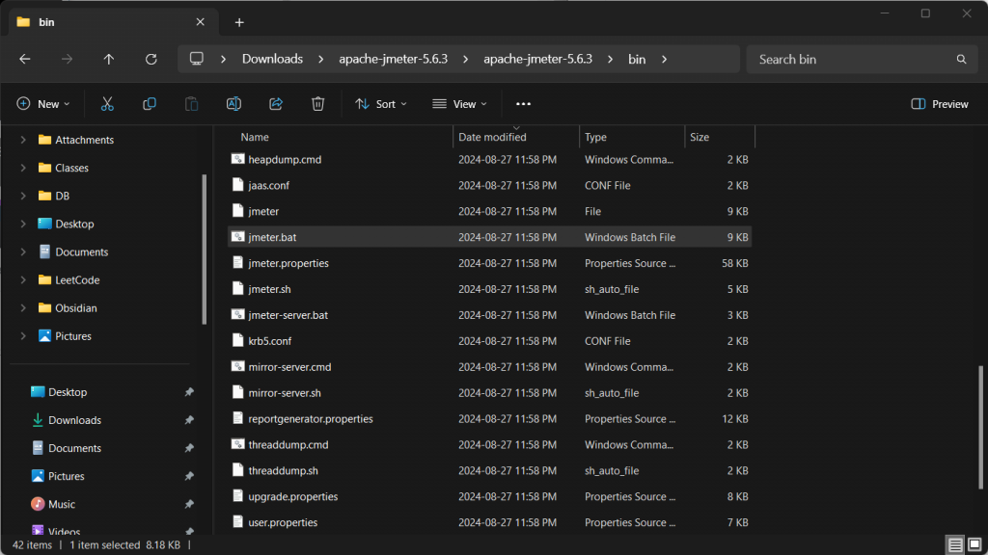Open pinned Music in quick access
This screenshot has width=988, height=555.
[61, 504]
